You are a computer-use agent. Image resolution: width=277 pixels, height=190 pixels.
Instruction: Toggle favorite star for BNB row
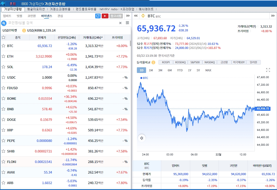click(3, 109)
